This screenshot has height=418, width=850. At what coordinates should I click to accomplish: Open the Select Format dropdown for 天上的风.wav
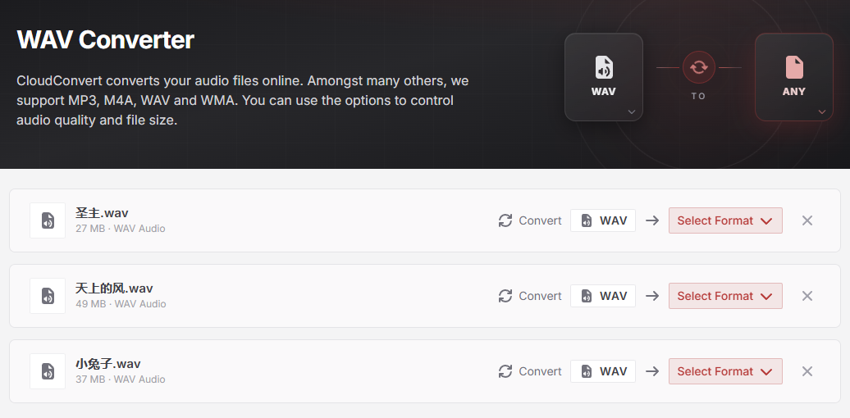tap(725, 296)
